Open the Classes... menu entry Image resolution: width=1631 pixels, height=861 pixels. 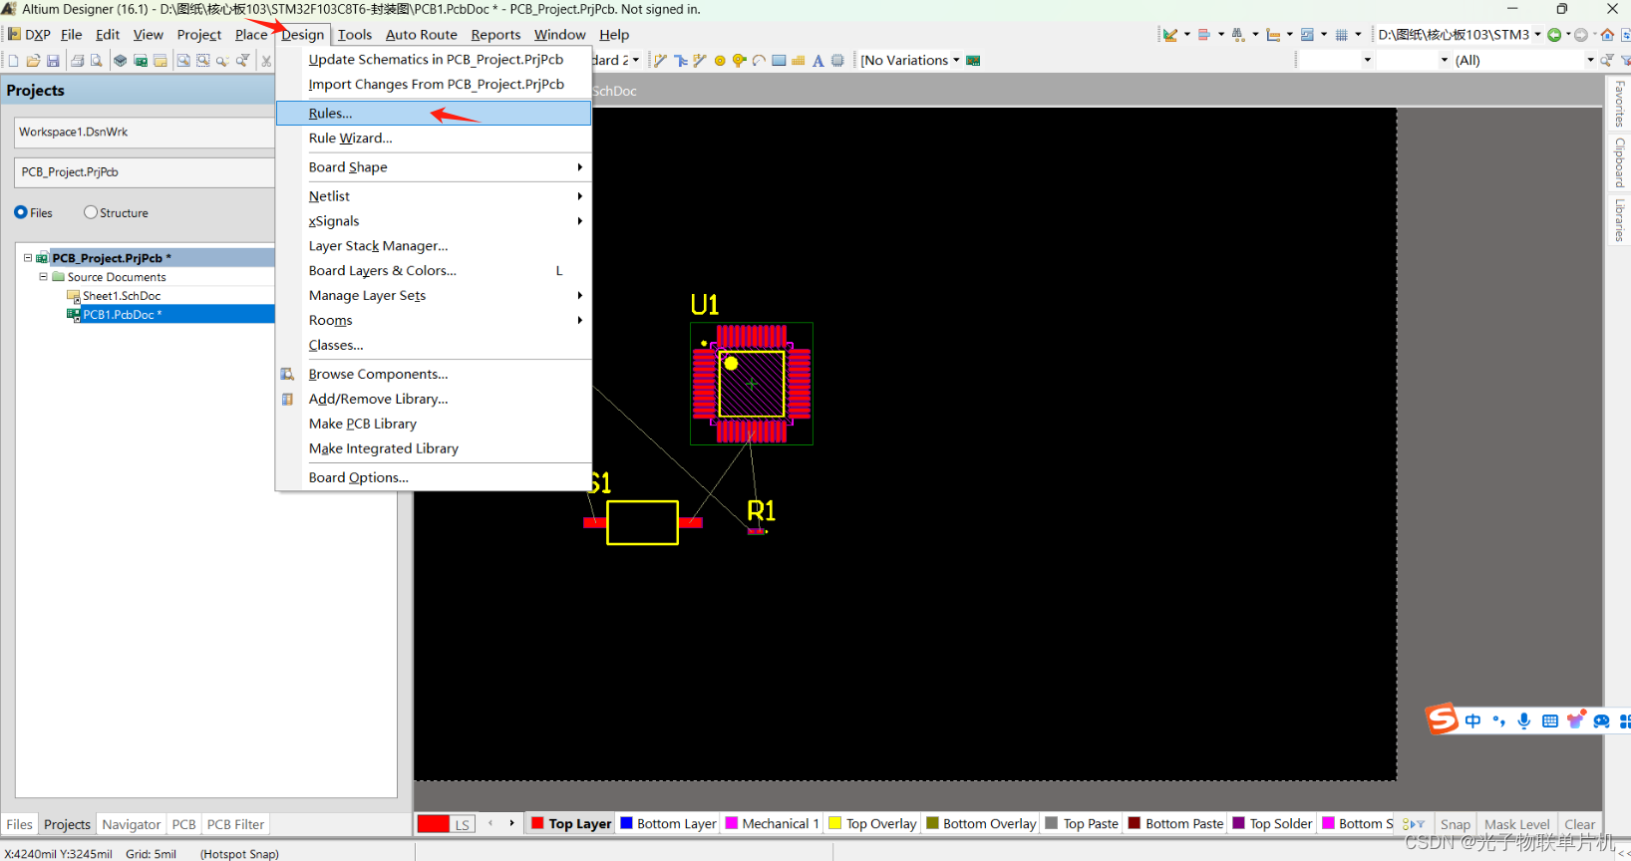point(434,346)
